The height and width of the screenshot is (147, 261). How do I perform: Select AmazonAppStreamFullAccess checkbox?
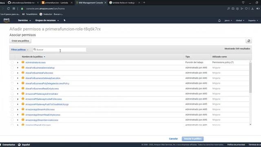pyautogui.click(x=12, y=109)
